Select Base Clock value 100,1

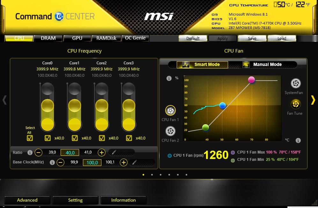click(110, 162)
